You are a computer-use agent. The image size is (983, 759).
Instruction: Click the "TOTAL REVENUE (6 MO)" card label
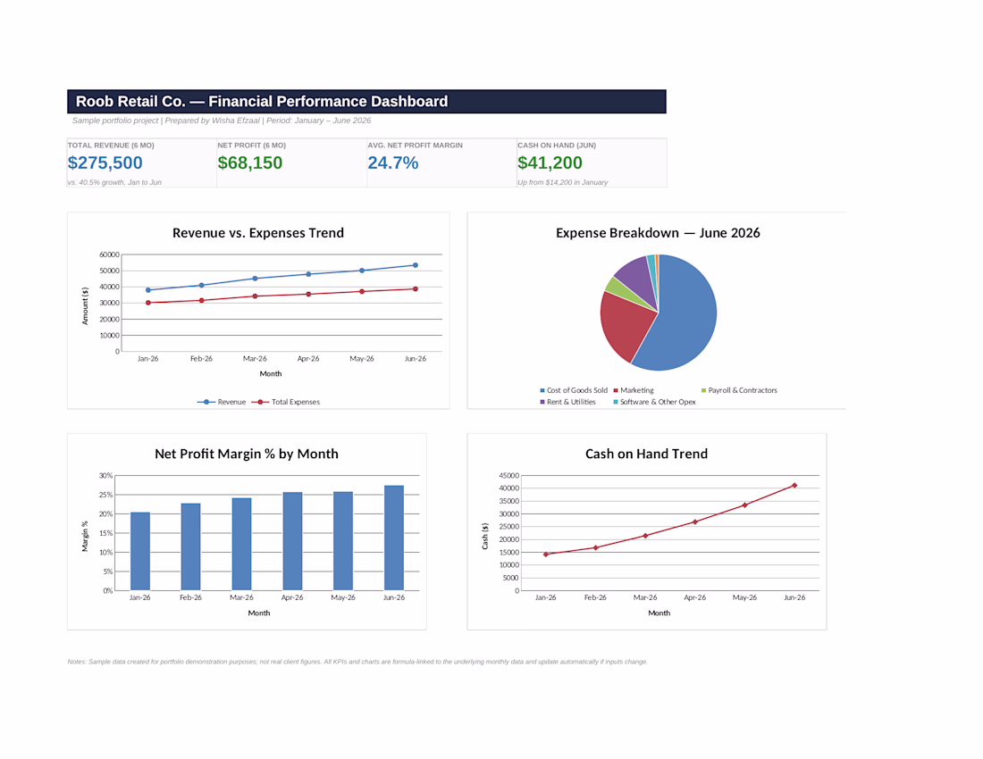coord(111,146)
